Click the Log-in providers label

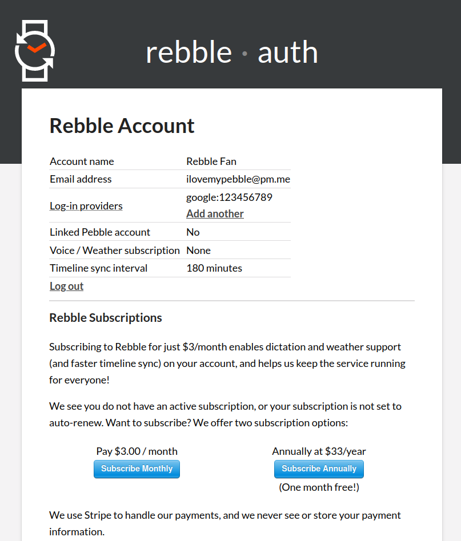86,206
